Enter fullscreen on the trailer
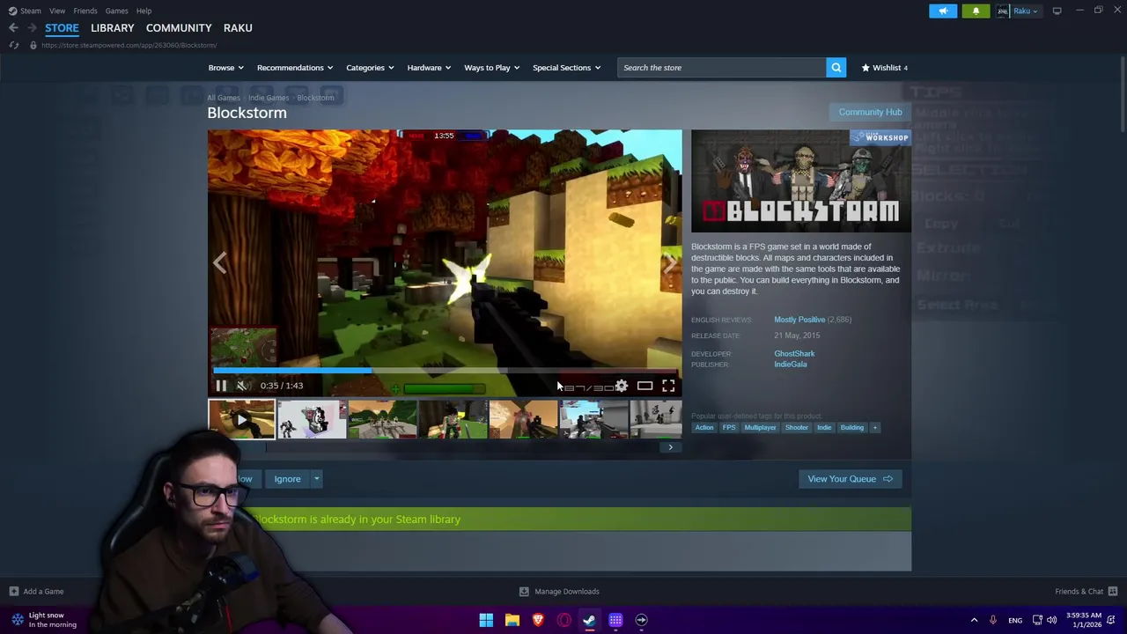Viewport: 1127px width, 634px height. click(x=668, y=386)
